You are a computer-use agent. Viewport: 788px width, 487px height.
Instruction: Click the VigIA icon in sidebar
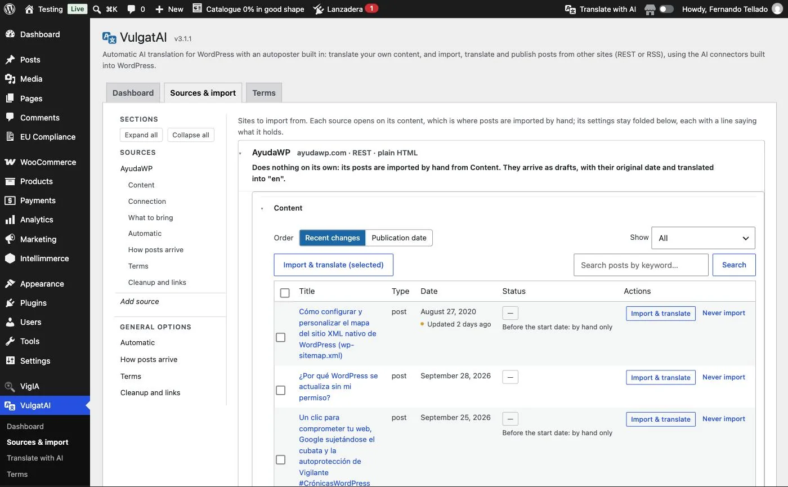coord(10,386)
